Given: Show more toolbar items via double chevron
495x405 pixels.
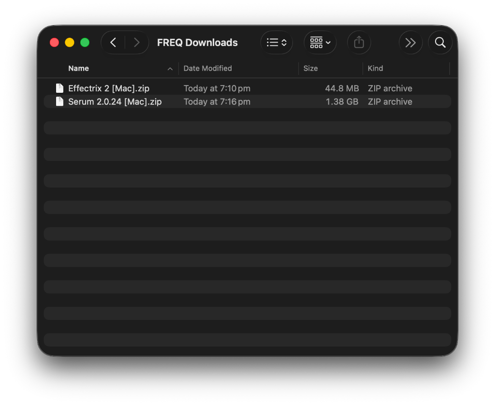Looking at the screenshot, I should pyautogui.click(x=410, y=43).
